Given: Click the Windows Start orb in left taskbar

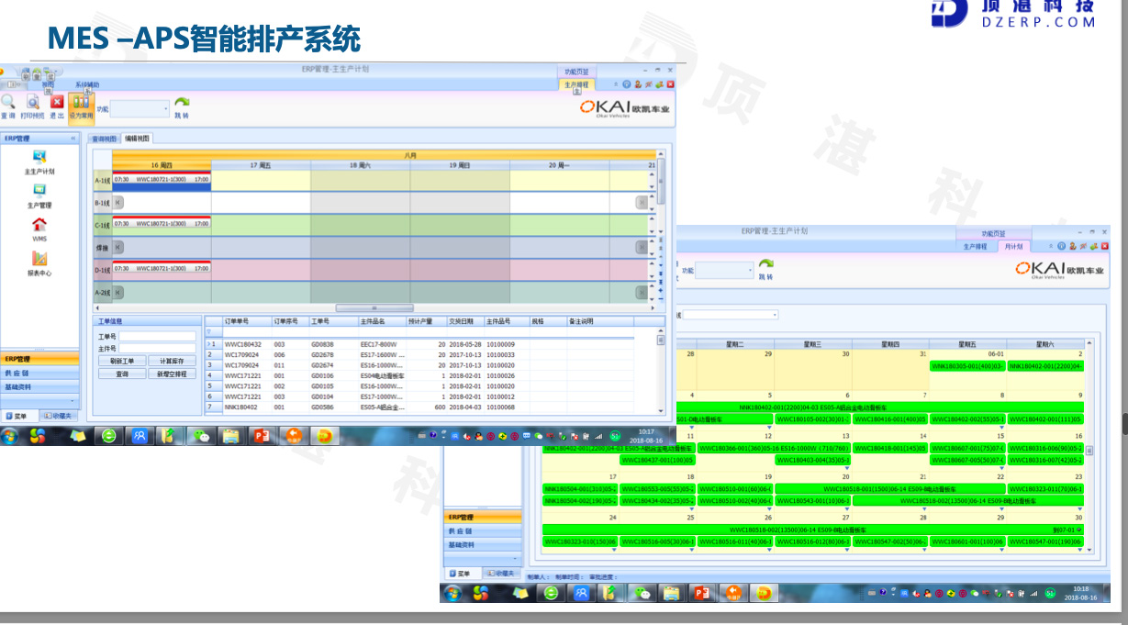Looking at the screenshot, I should 9,436.
